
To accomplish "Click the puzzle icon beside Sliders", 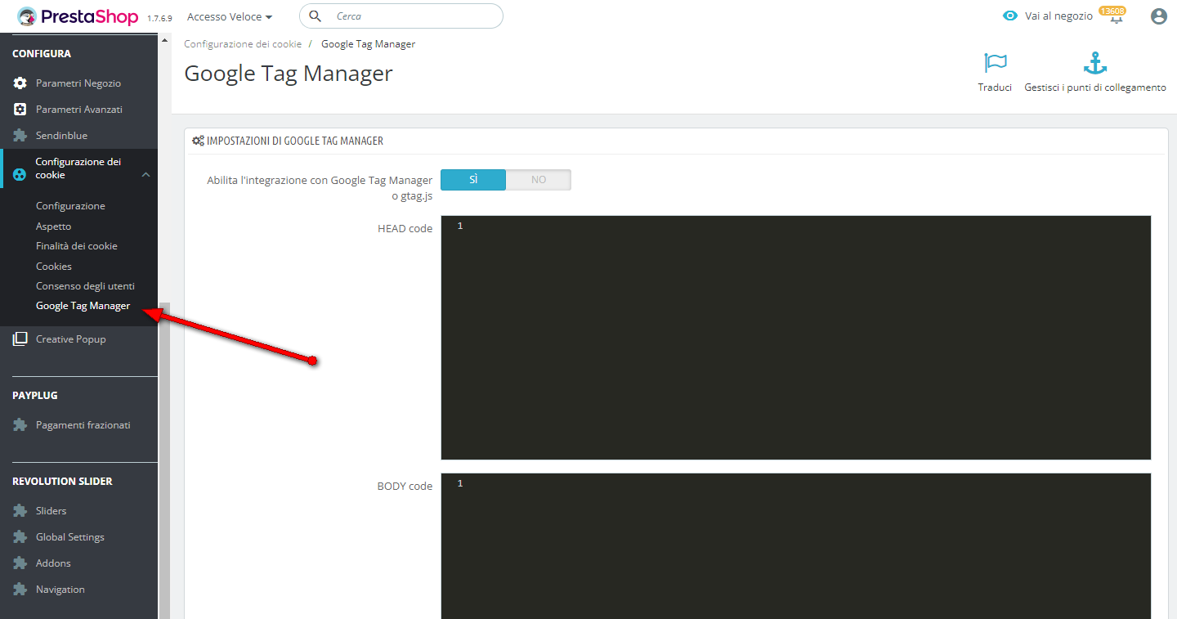I will click(20, 511).
